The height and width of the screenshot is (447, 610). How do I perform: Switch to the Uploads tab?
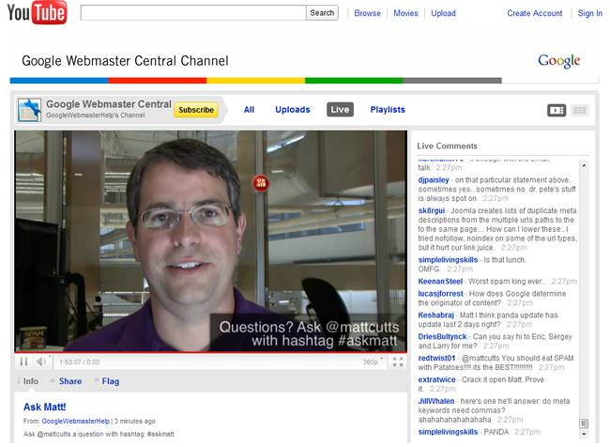[x=292, y=110]
